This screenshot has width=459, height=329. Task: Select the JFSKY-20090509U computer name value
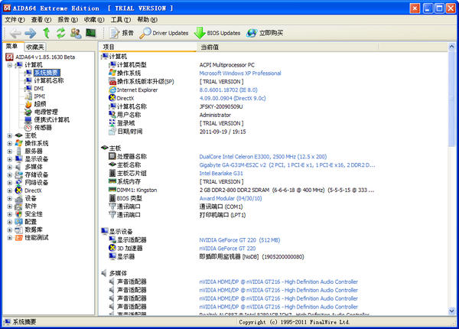(x=221, y=107)
